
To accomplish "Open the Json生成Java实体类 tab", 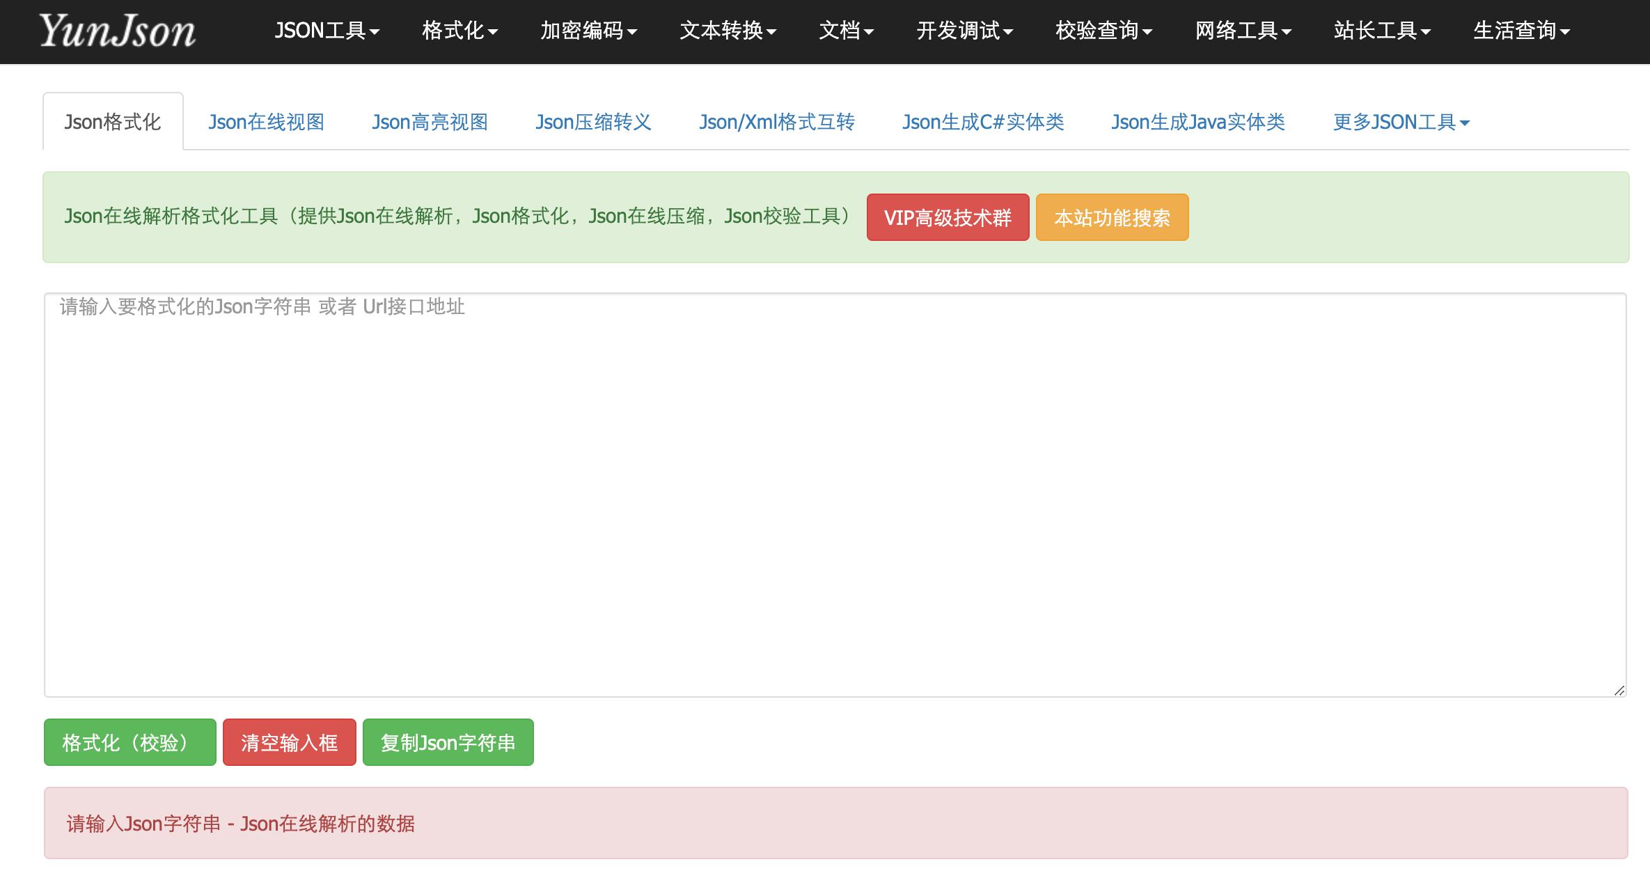I will (x=1198, y=121).
